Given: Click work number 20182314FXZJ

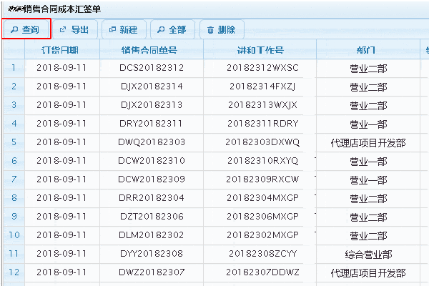Looking at the screenshot, I should pos(262,87).
